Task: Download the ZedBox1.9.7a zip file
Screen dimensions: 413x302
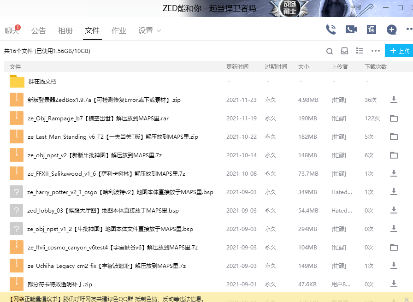Action: click(x=394, y=100)
